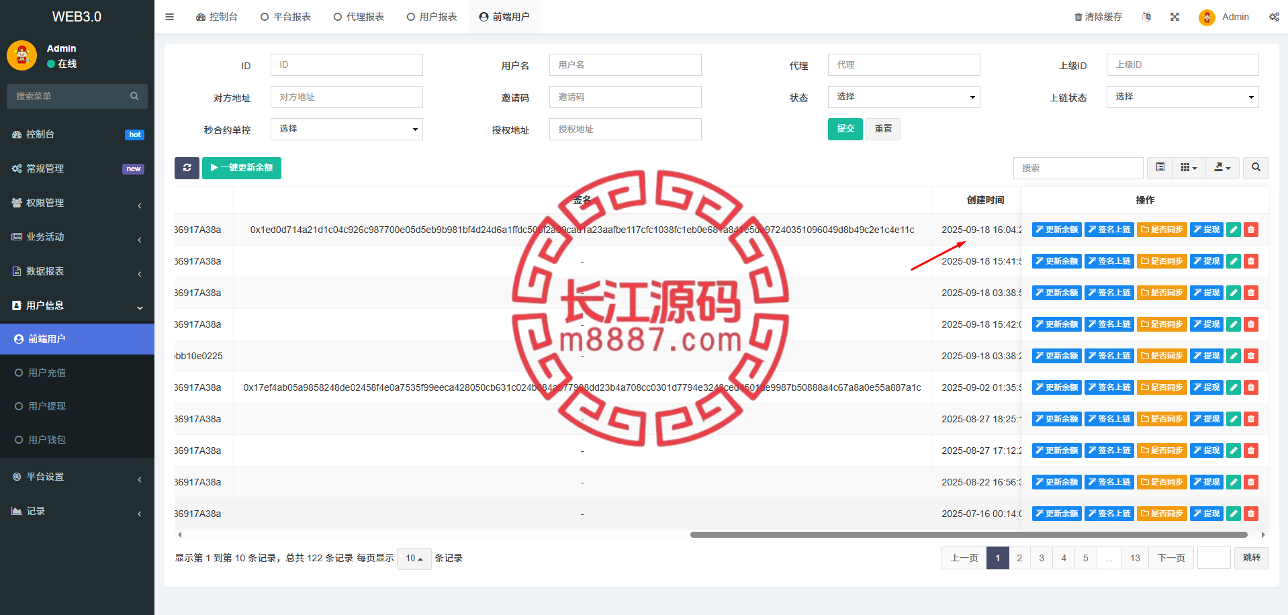The image size is (1288, 615).
Task: Expand the 数据报表 sidebar menu
Action: pyautogui.click(x=77, y=271)
